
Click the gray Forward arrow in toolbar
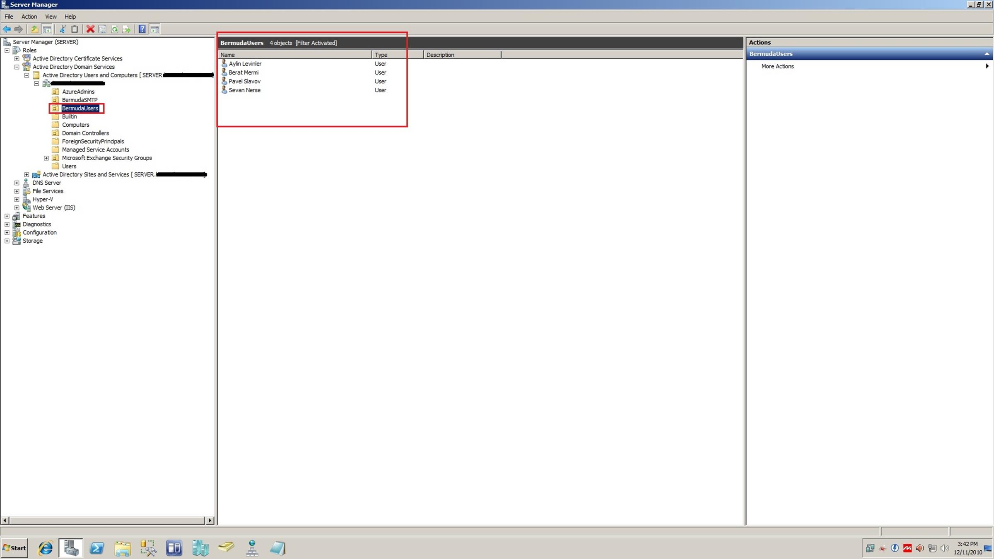[x=19, y=29]
